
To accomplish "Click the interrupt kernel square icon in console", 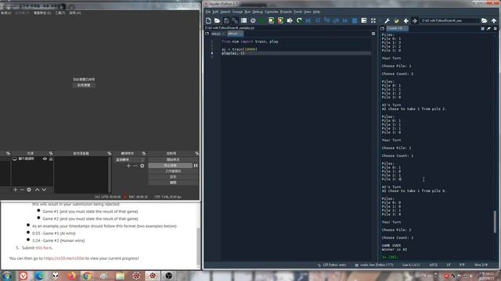I will pyautogui.click(x=482, y=28).
